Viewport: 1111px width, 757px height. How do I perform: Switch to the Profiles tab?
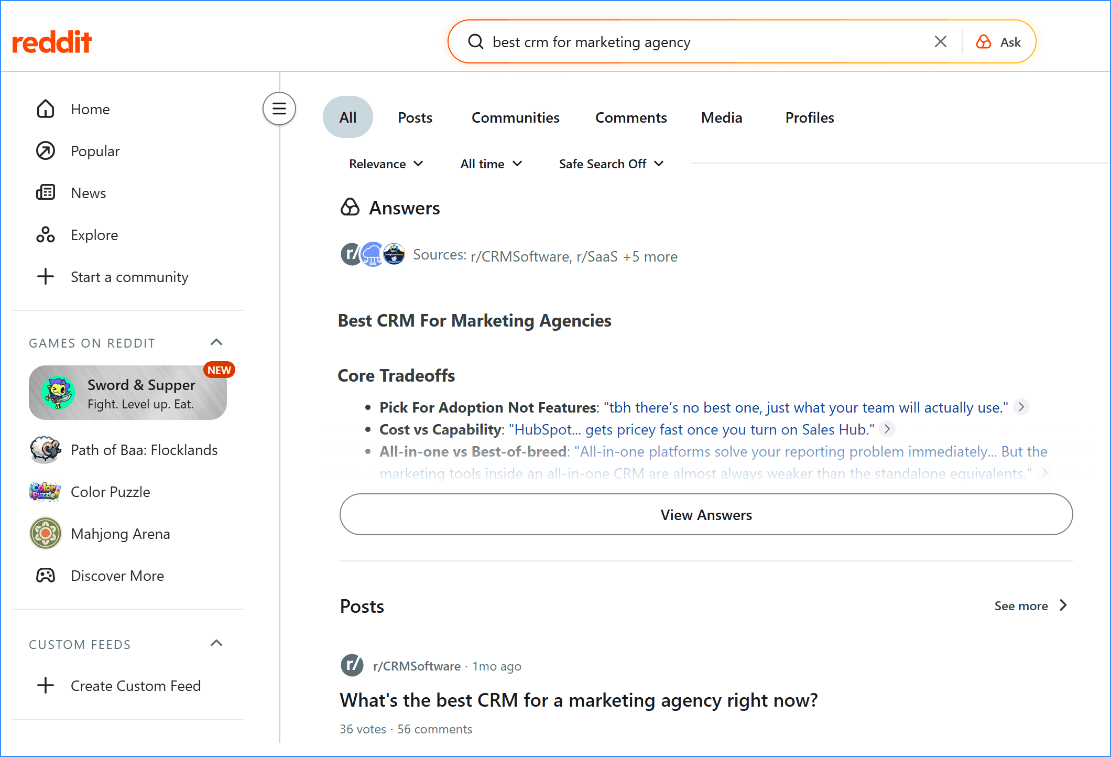tap(810, 117)
